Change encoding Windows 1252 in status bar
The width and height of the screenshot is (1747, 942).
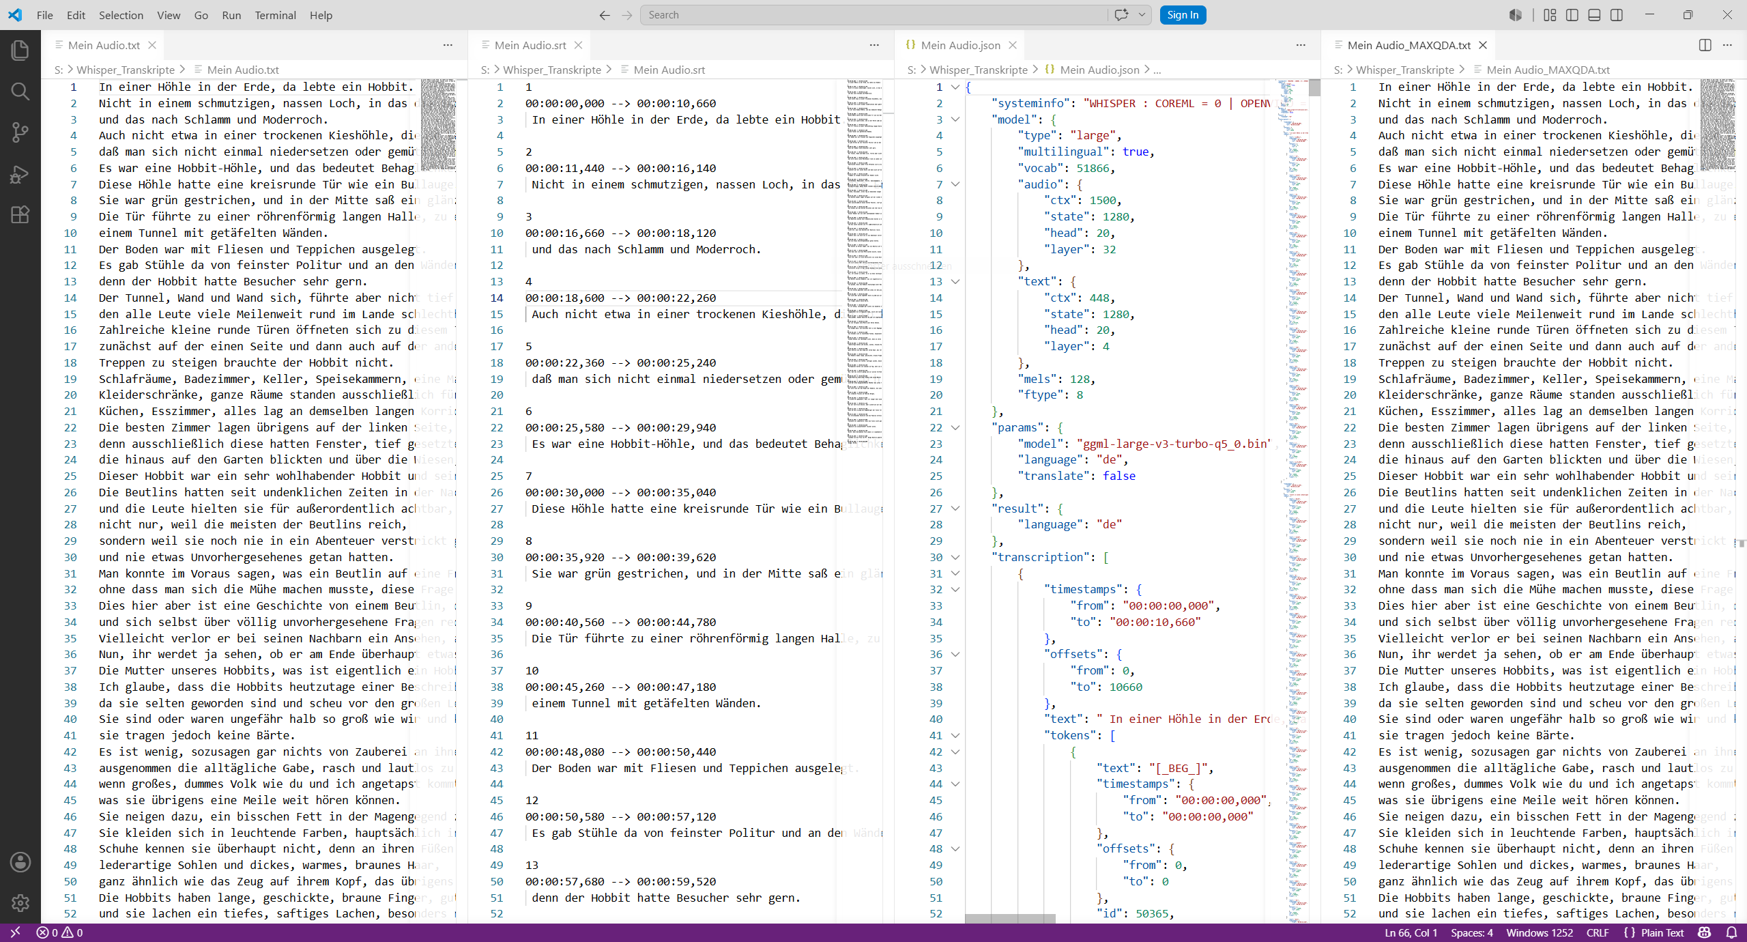coord(1540,932)
